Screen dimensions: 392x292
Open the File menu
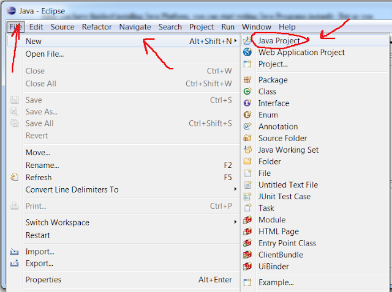pyautogui.click(x=15, y=27)
